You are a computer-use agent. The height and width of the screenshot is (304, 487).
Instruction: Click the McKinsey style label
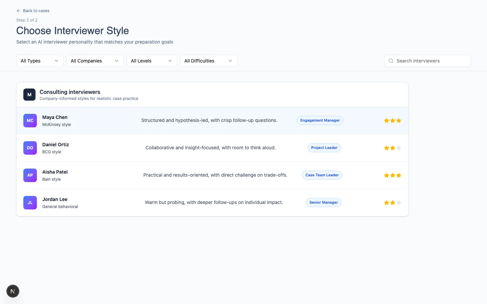tap(56, 125)
